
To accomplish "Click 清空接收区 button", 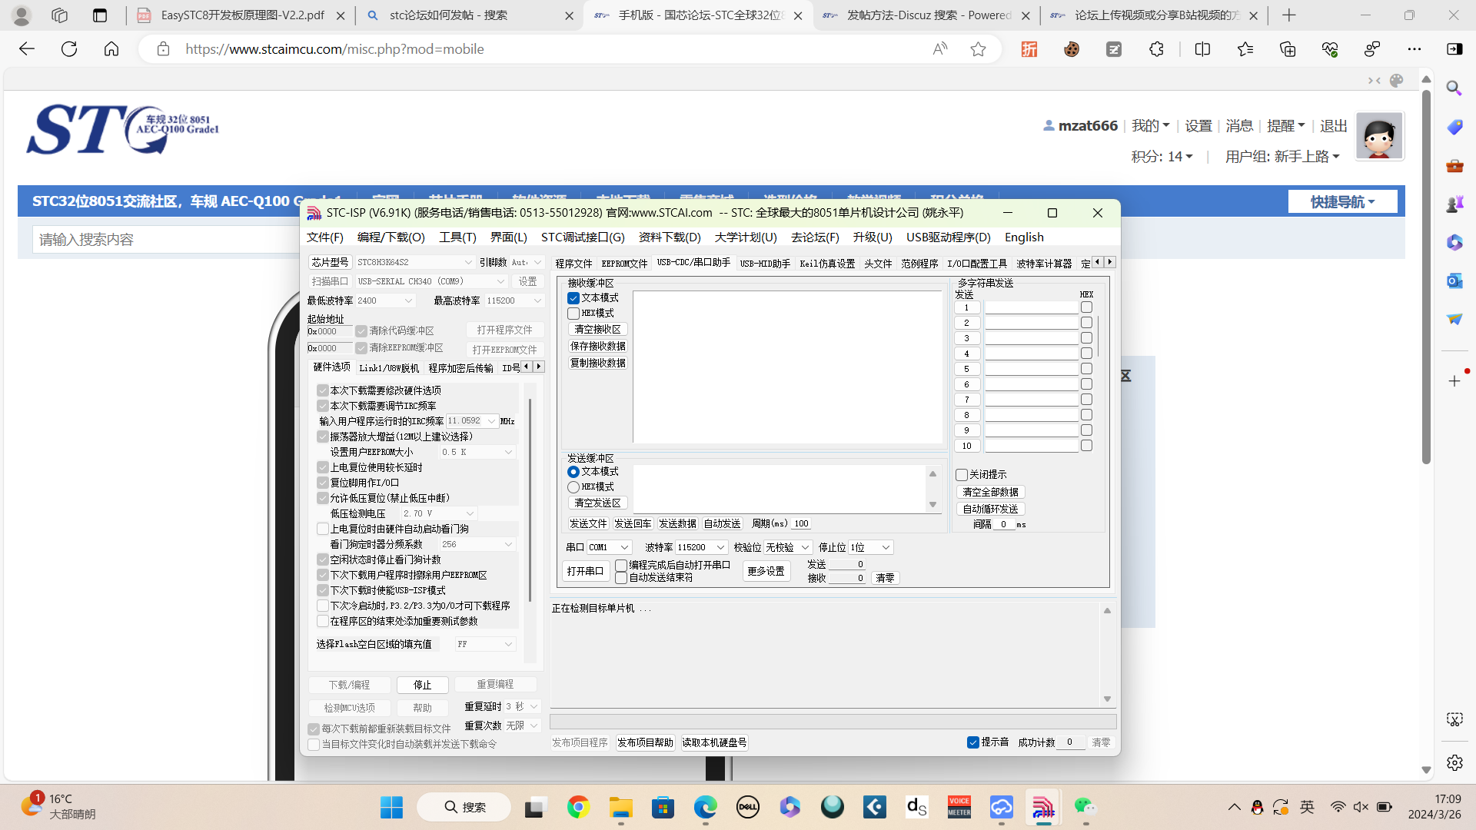I will [x=598, y=329].
